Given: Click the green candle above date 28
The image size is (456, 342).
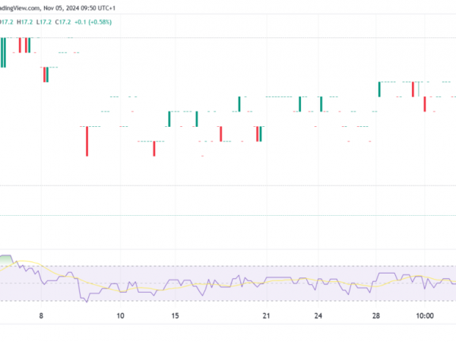Looking at the screenshot, I should point(379,89).
